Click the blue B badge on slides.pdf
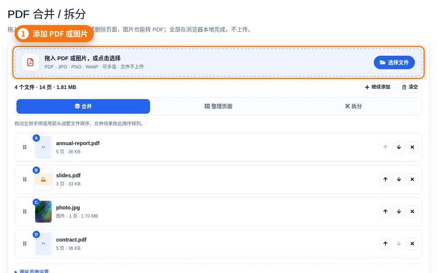Image resolution: width=437 pixels, height=273 pixels. [36, 170]
